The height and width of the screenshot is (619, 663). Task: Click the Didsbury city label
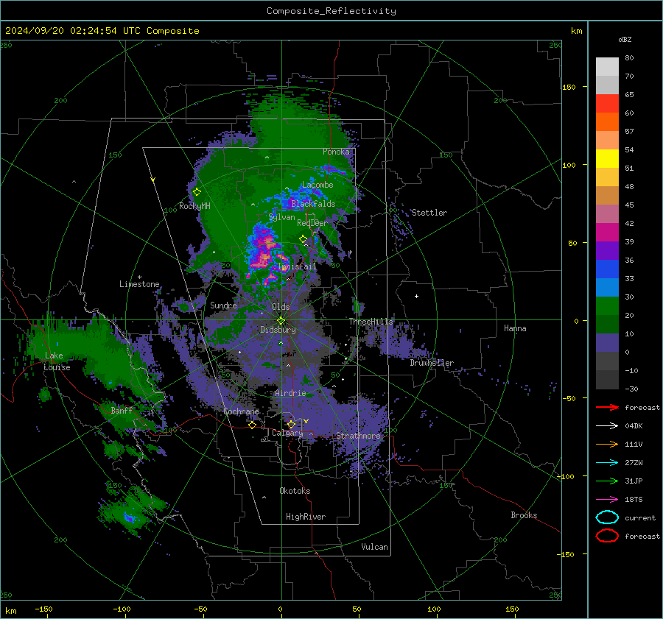278,330
